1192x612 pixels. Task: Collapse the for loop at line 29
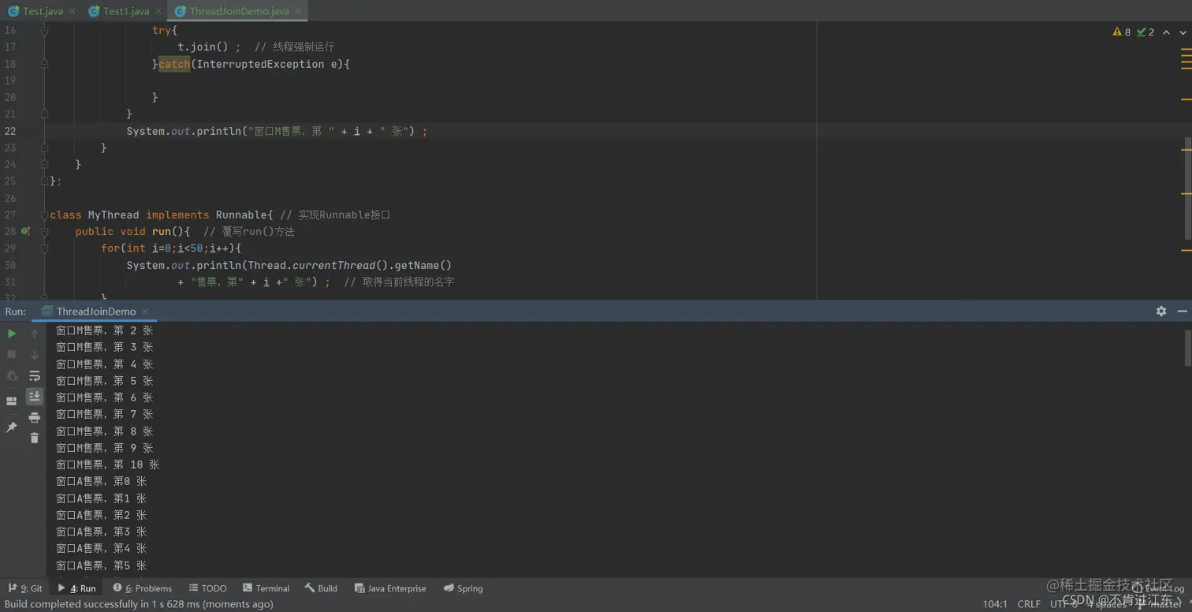[44, 248]
